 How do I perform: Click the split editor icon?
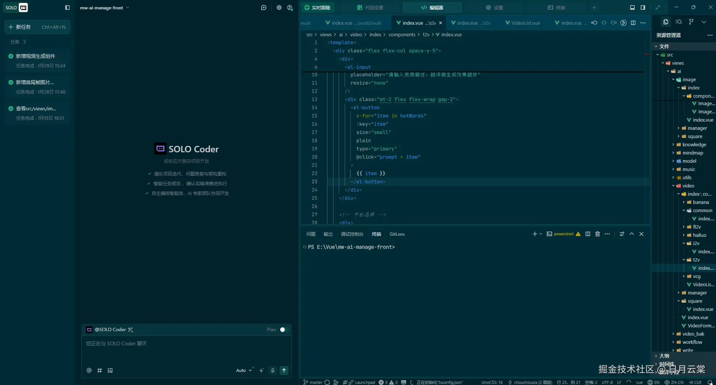click(633, 23)
